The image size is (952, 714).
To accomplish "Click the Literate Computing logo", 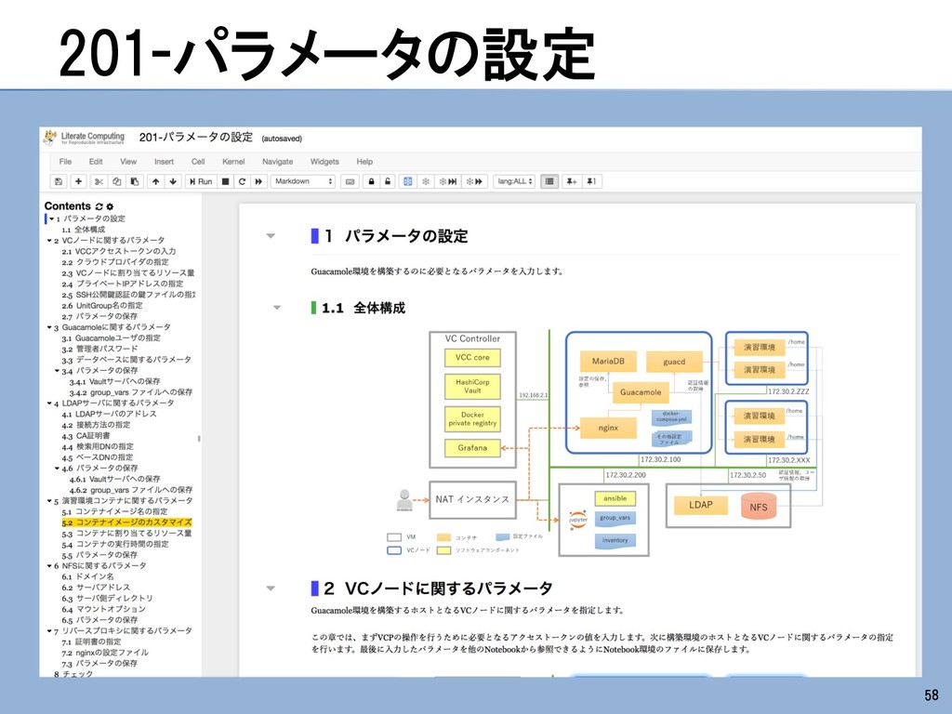I will tap(84, 138).
